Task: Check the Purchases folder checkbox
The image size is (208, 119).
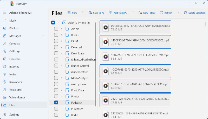Action: [56, 109]
